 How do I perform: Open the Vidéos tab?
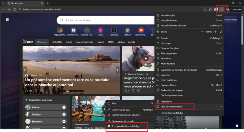point(121,42)
